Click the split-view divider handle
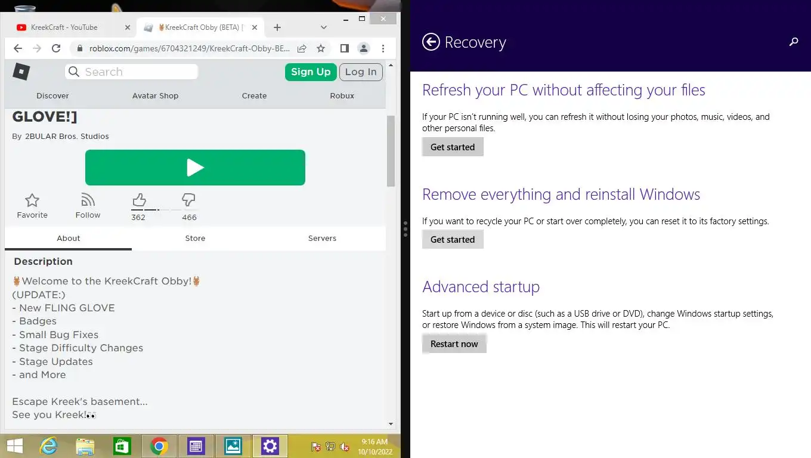 pyautogui.click(x=405, y=229)
